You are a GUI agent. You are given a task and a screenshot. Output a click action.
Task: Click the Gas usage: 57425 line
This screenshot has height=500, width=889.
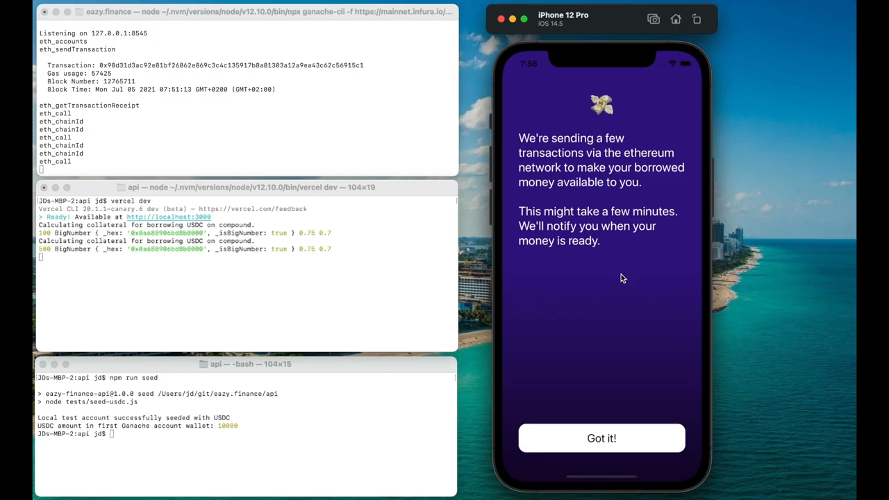(x=79, y=74)
